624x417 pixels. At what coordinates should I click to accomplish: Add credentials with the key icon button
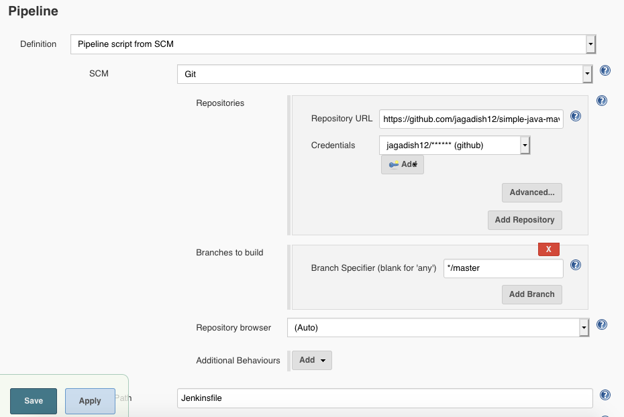(x=403, y=164)
